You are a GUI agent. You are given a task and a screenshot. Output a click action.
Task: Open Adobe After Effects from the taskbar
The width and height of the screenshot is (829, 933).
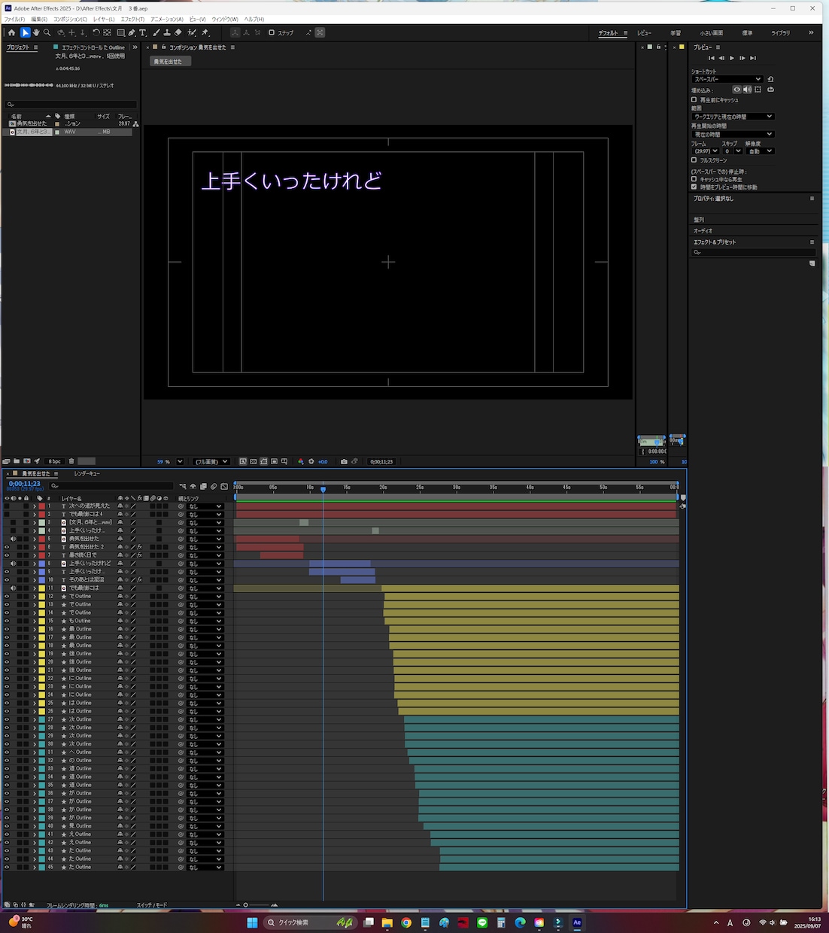click(577, 922)
